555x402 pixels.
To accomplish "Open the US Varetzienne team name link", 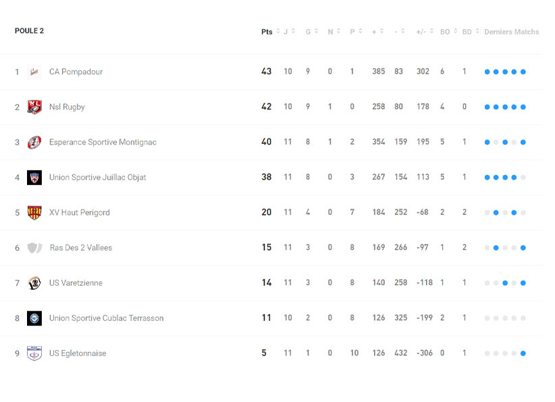I will pos(76,282).
